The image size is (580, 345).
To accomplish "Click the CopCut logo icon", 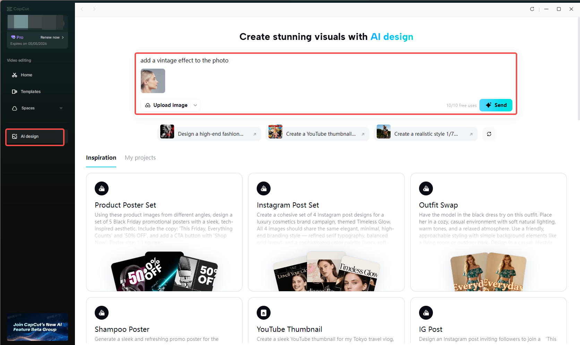I will click(9, 9).
